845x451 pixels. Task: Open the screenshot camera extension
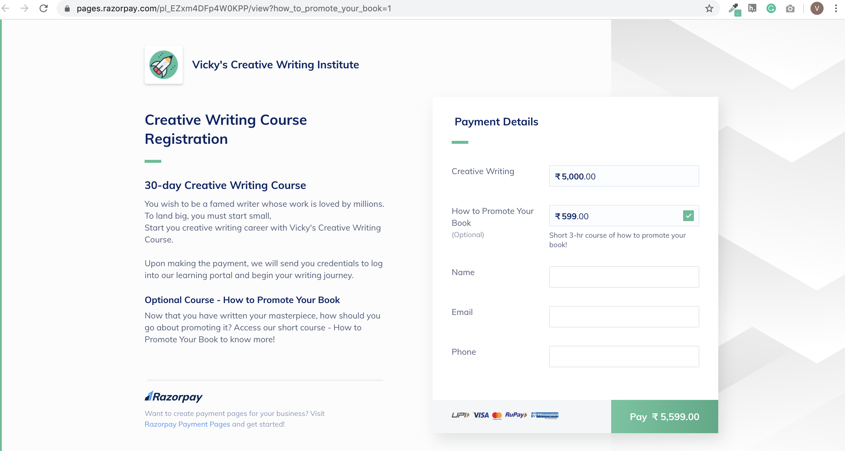pyautogui.click(x=791, y=9)
